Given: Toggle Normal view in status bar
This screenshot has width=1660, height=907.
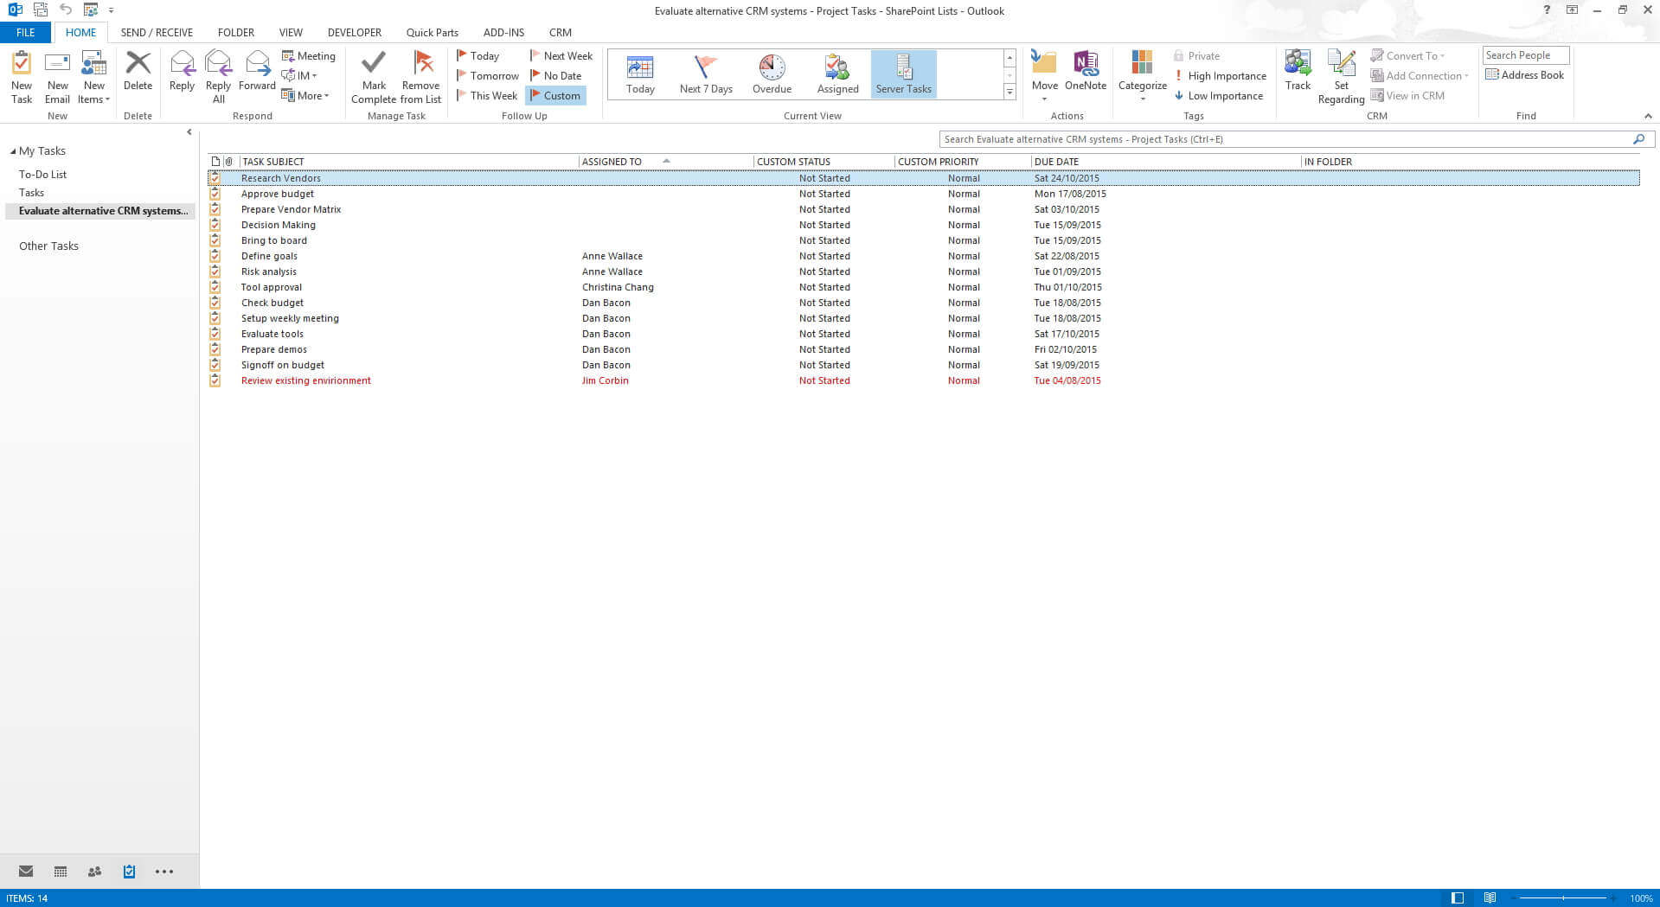Looking at the screenshot, I should [1458, 898].
